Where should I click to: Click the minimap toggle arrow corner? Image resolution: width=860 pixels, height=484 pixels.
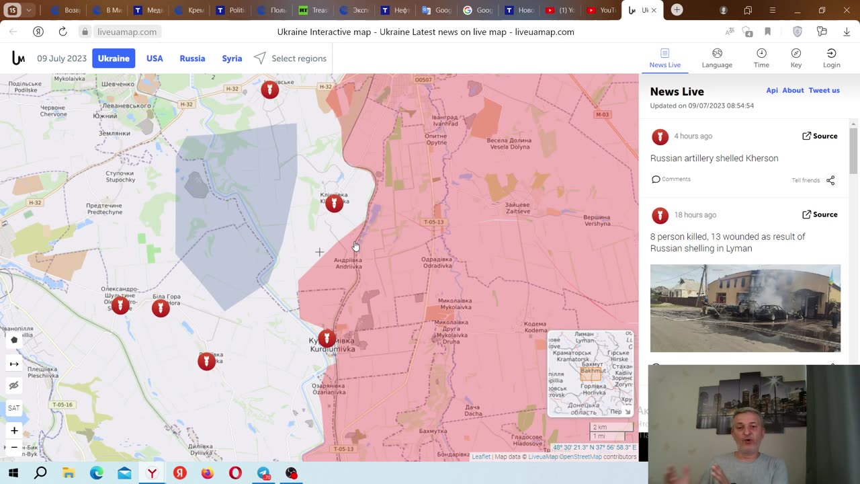tap(628, 411)
